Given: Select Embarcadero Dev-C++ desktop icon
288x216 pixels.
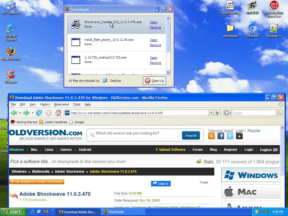Looking at the screenshot, I should pyautogui.click(x=274, y=9).
